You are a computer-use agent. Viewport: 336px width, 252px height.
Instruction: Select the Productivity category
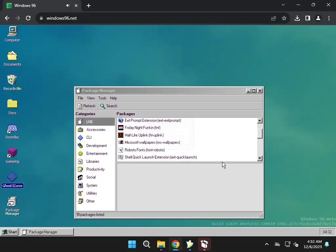[x=95, y=170]
